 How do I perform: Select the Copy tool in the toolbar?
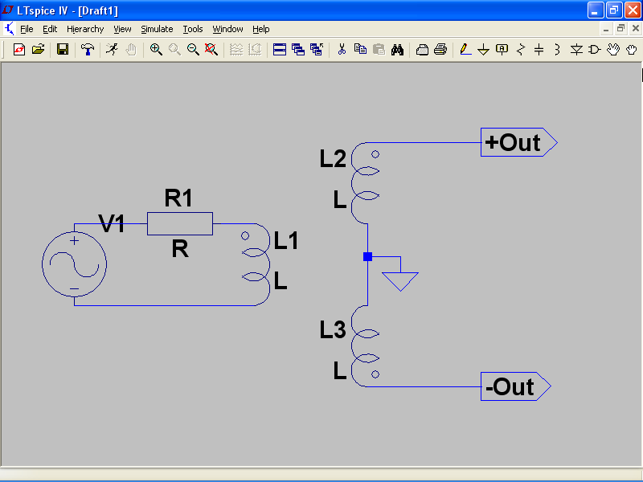(360, 50)
